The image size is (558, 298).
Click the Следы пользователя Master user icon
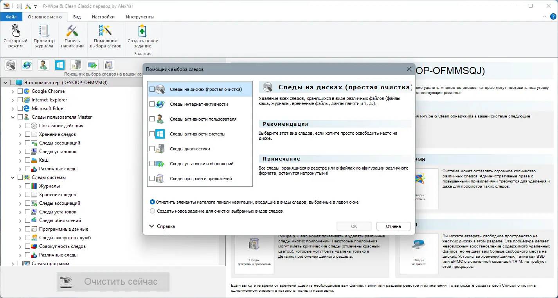pos(27,117)
